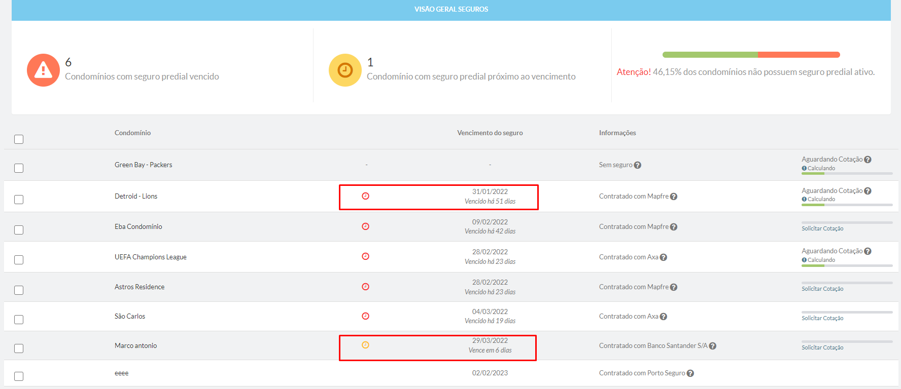Toggle the checkbox for Astros Residence
Screen dimensions: 901x389
click(19, 290)
